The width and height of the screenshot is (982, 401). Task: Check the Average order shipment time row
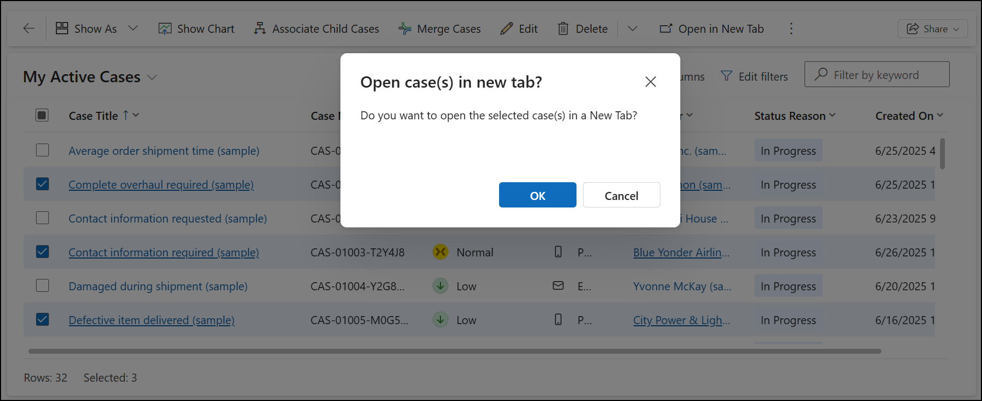42,150
